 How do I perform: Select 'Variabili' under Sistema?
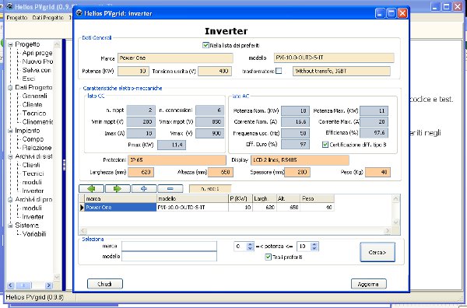tap(34, 234)
